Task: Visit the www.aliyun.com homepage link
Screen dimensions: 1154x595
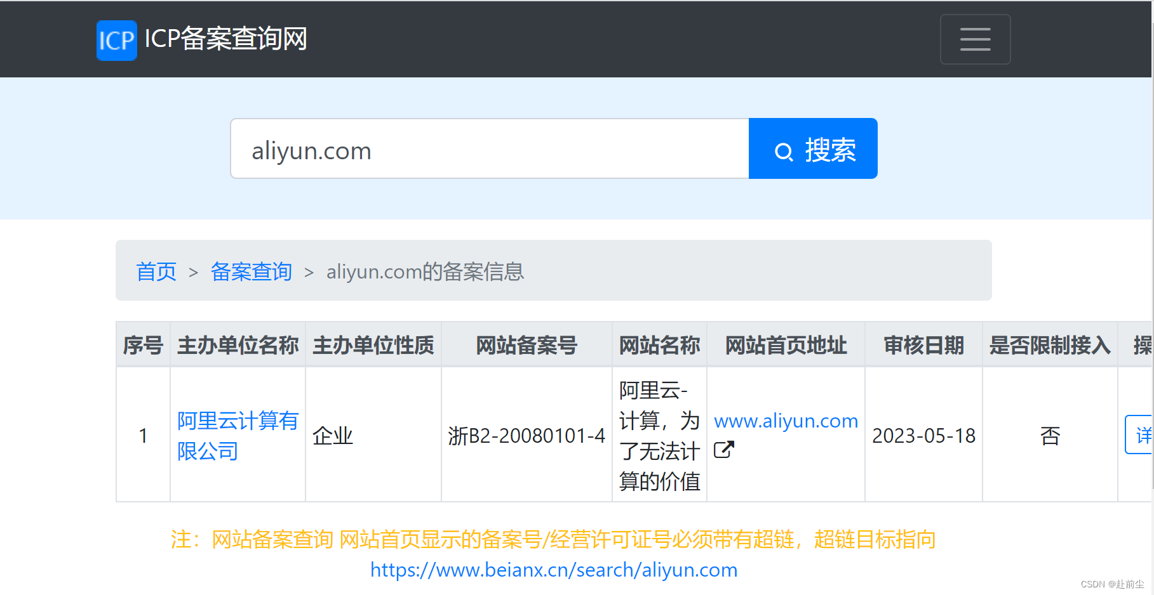Action: [786, 421]
